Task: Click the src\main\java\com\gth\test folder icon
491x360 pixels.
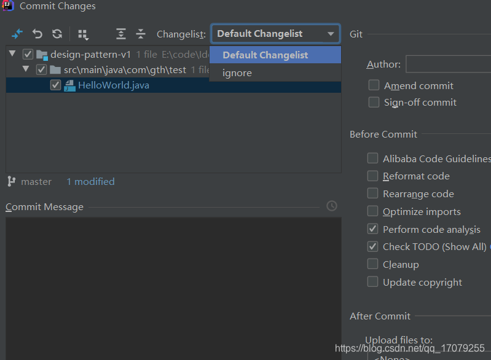Action: (x=55, y=70)
